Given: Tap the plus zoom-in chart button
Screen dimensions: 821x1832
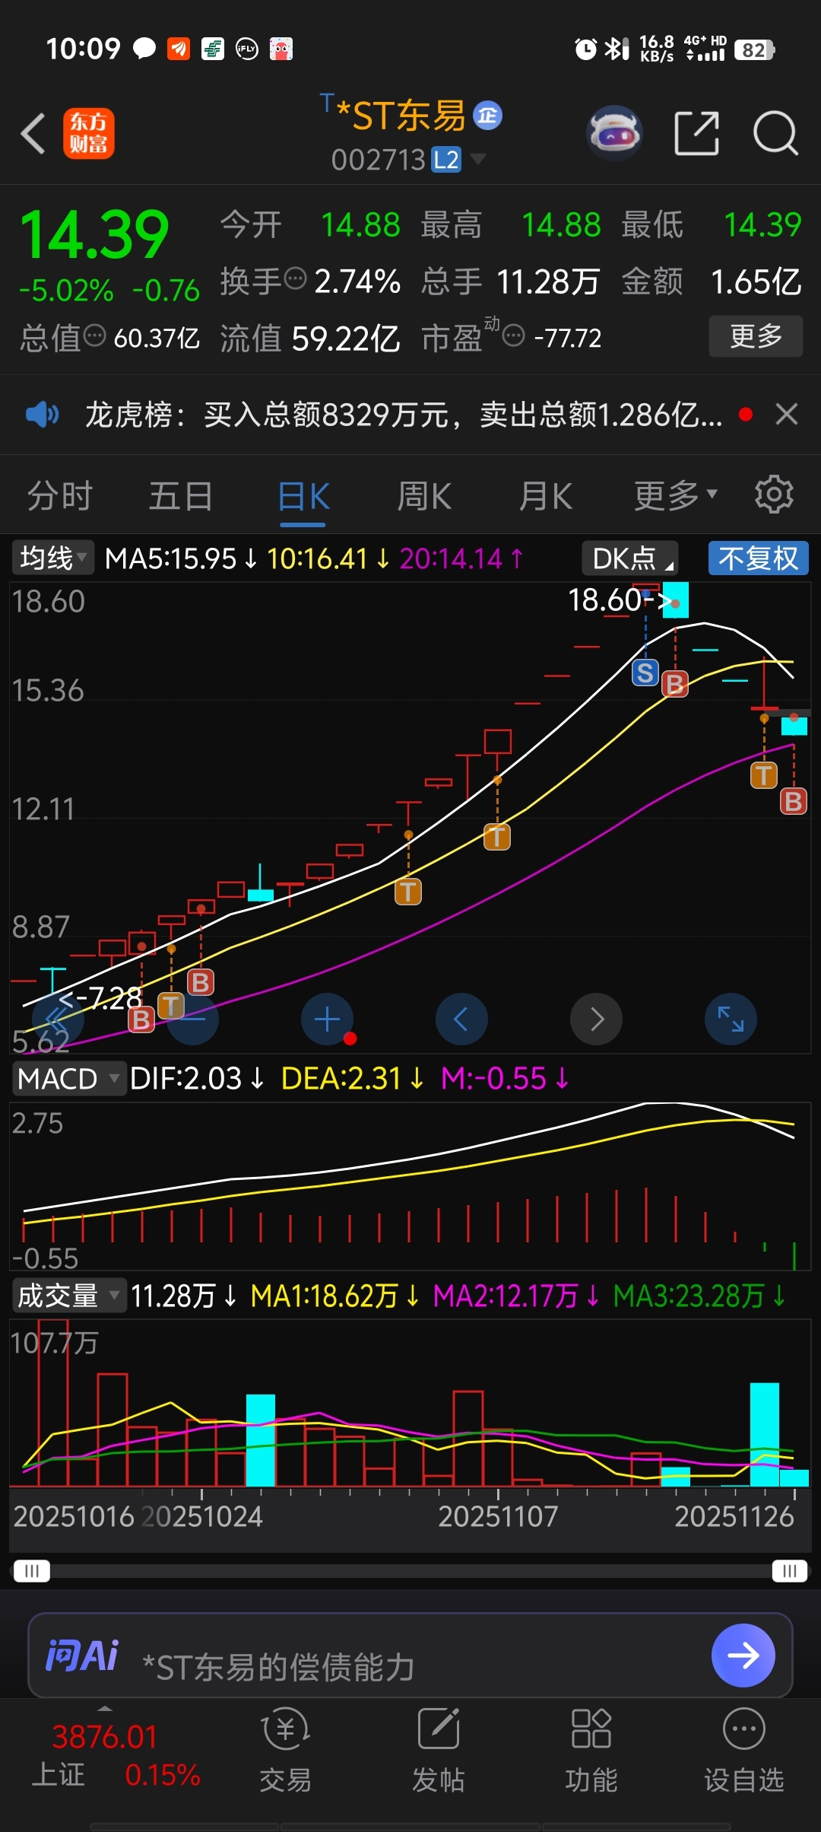Looking at the screenshot, I should click(327, 1019).
